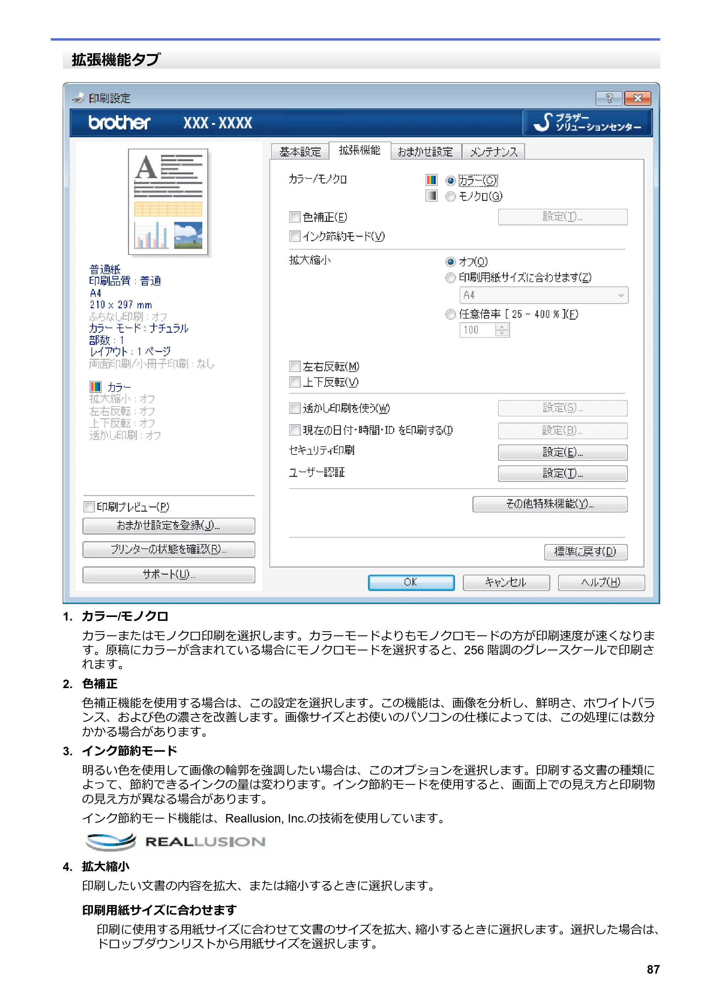
Task: Check the 左右反転(M) checkbox
Action: coord(295,366)
